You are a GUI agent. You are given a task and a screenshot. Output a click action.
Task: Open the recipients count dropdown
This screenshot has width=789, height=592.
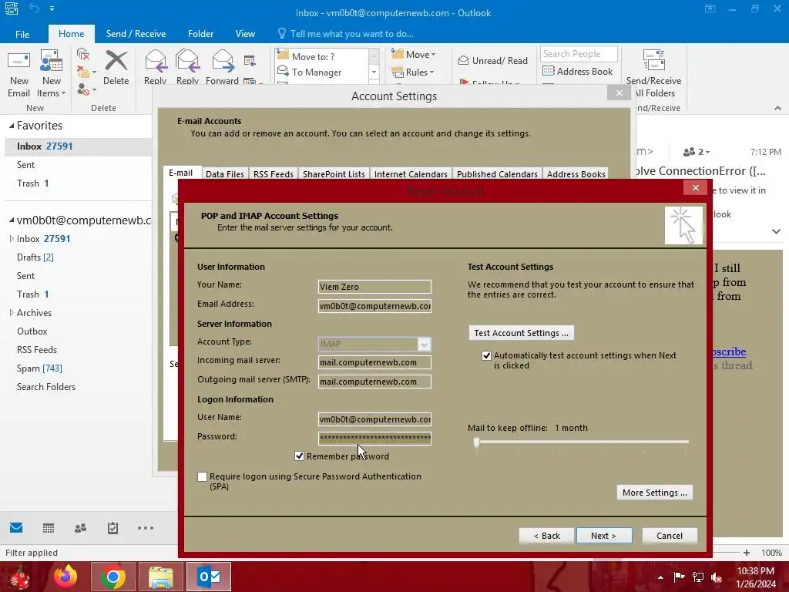coord(697,152)
